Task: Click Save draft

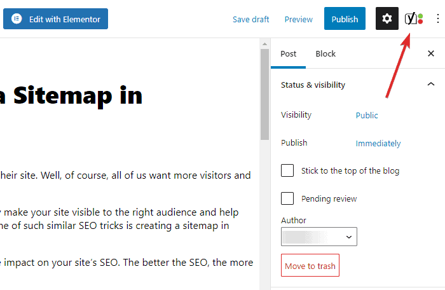Action: tap(250, 19)
